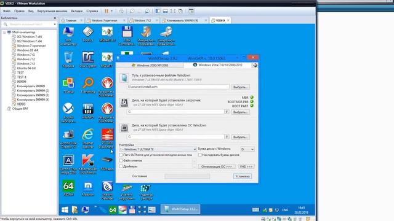The image size is (394, 221).
Task: Click the guest taskbar file explorer icon
Action: click(x=74, y=210)
